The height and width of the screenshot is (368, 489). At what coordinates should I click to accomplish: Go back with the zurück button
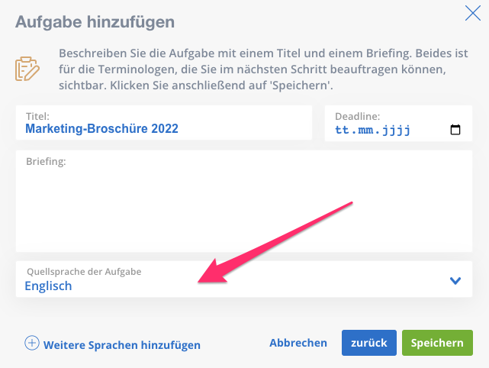point(369,343)
